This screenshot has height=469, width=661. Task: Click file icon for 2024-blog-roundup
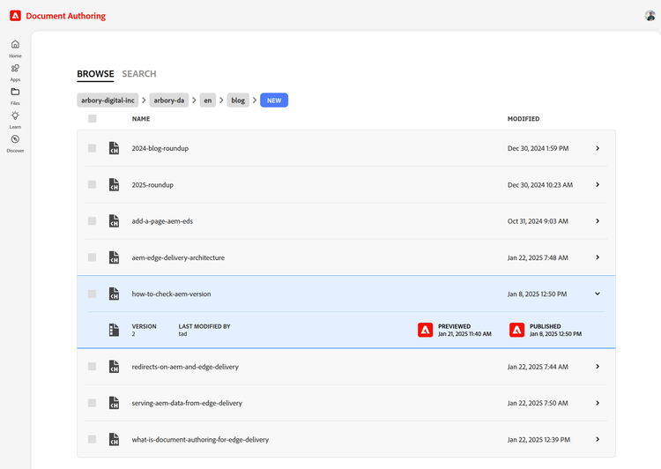(114, 148)
